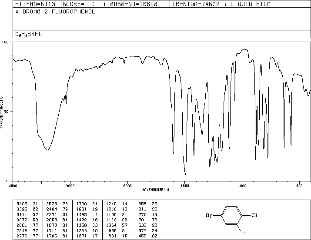Click the 1000 tick label on the x-axis
The height and width of the screenshot is (240, 311).
tap(242, 186)
